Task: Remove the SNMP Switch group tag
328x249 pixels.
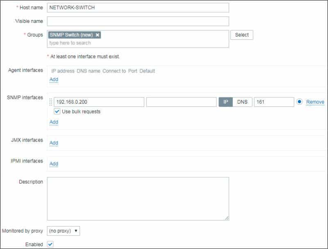Action: (96, 36)
